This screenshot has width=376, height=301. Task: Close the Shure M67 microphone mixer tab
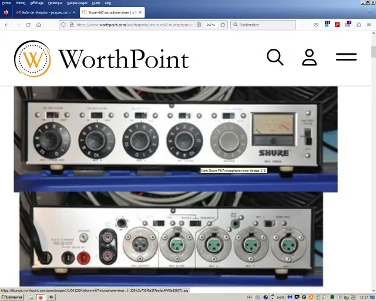pos(140,12)
